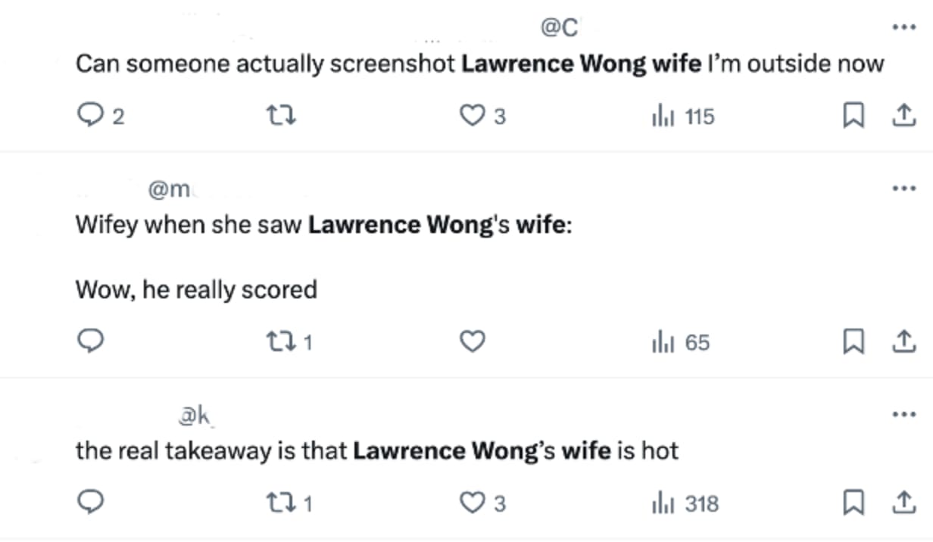Share the 'I'm outside now' tweet
Image resolution: width=933 pixels, height=542 pixels.
coord(901,116)
